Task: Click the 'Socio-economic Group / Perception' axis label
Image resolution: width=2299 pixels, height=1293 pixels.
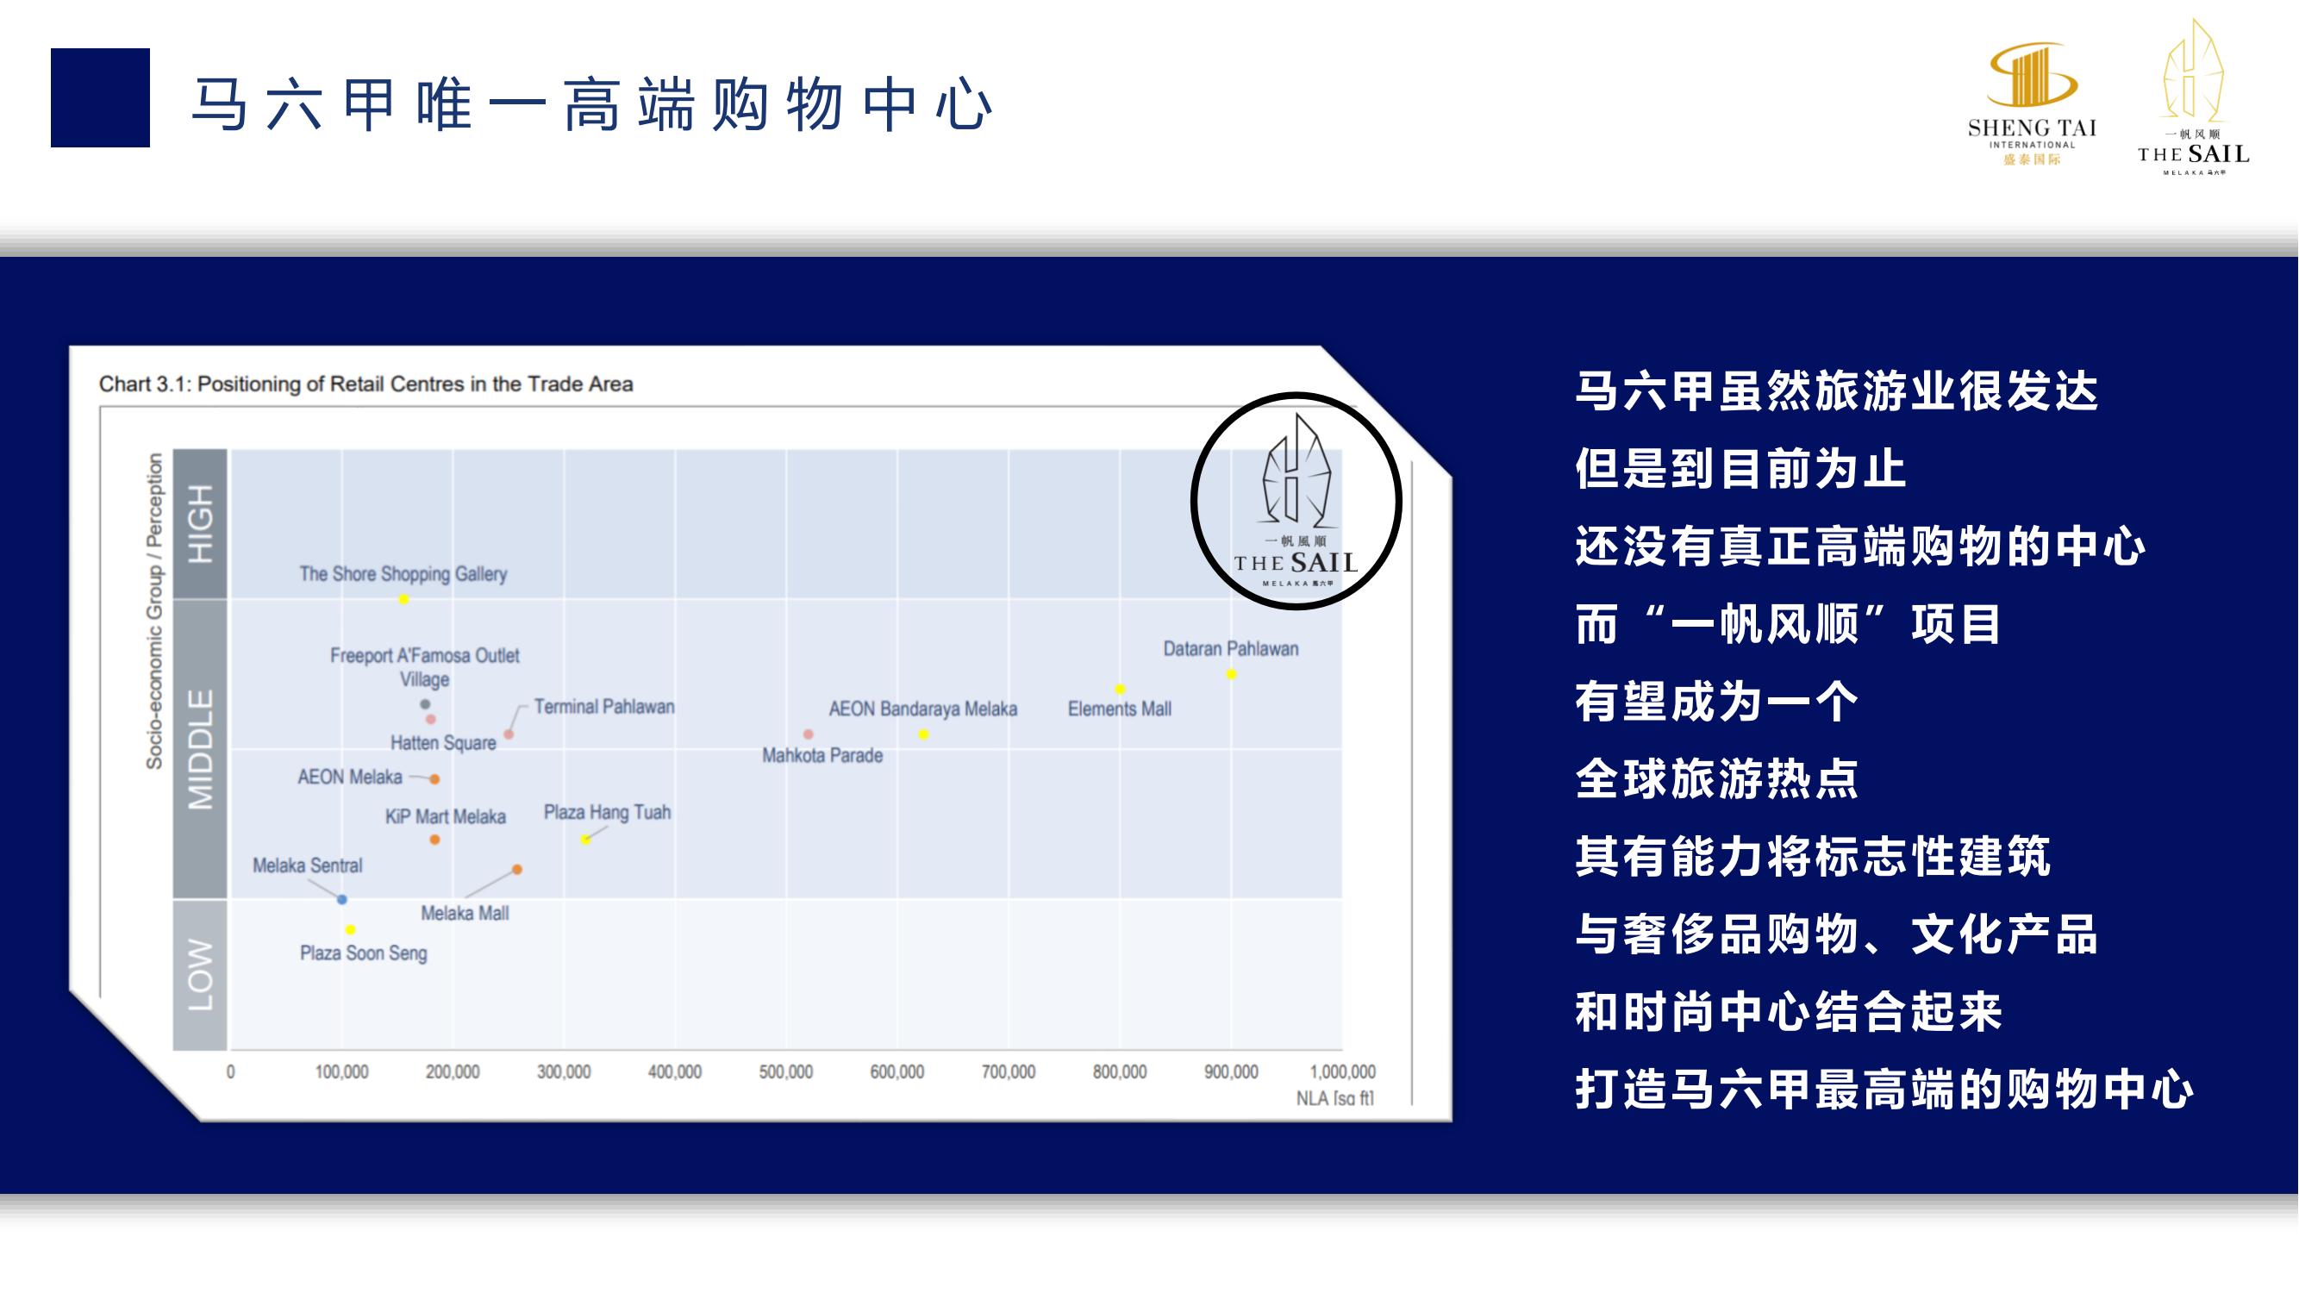Action: coord(154,611)
